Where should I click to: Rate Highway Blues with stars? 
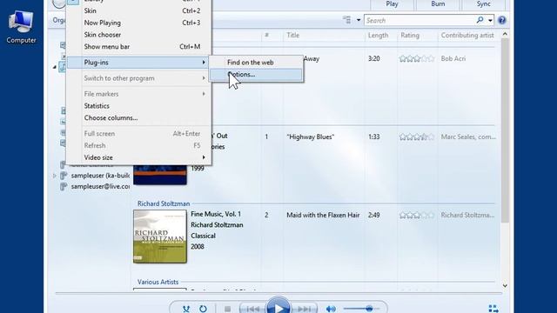(417, 137)
